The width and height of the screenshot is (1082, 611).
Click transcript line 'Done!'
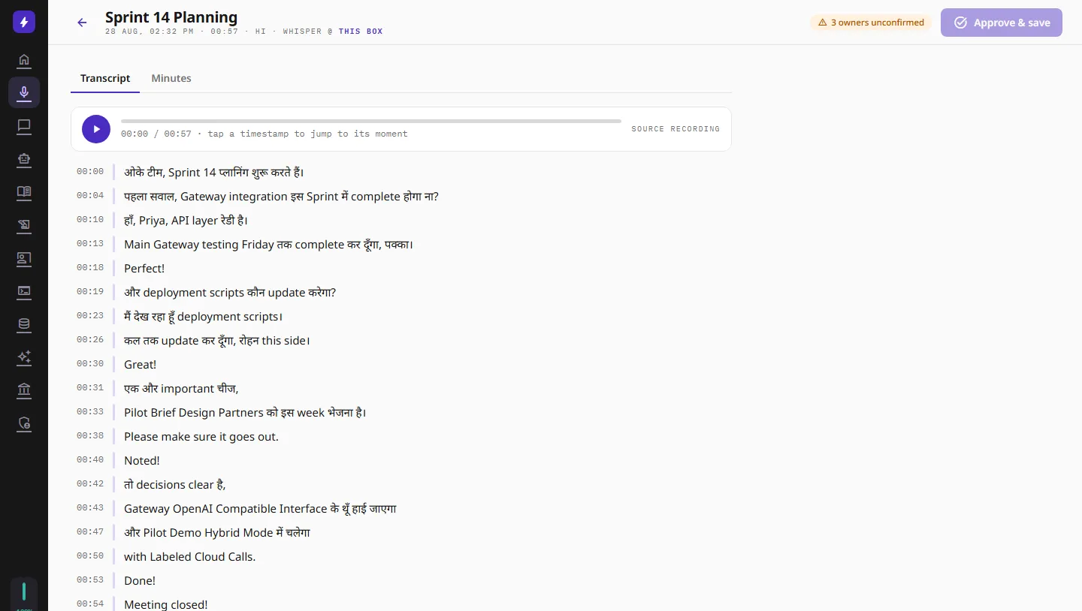pos(140,580)
